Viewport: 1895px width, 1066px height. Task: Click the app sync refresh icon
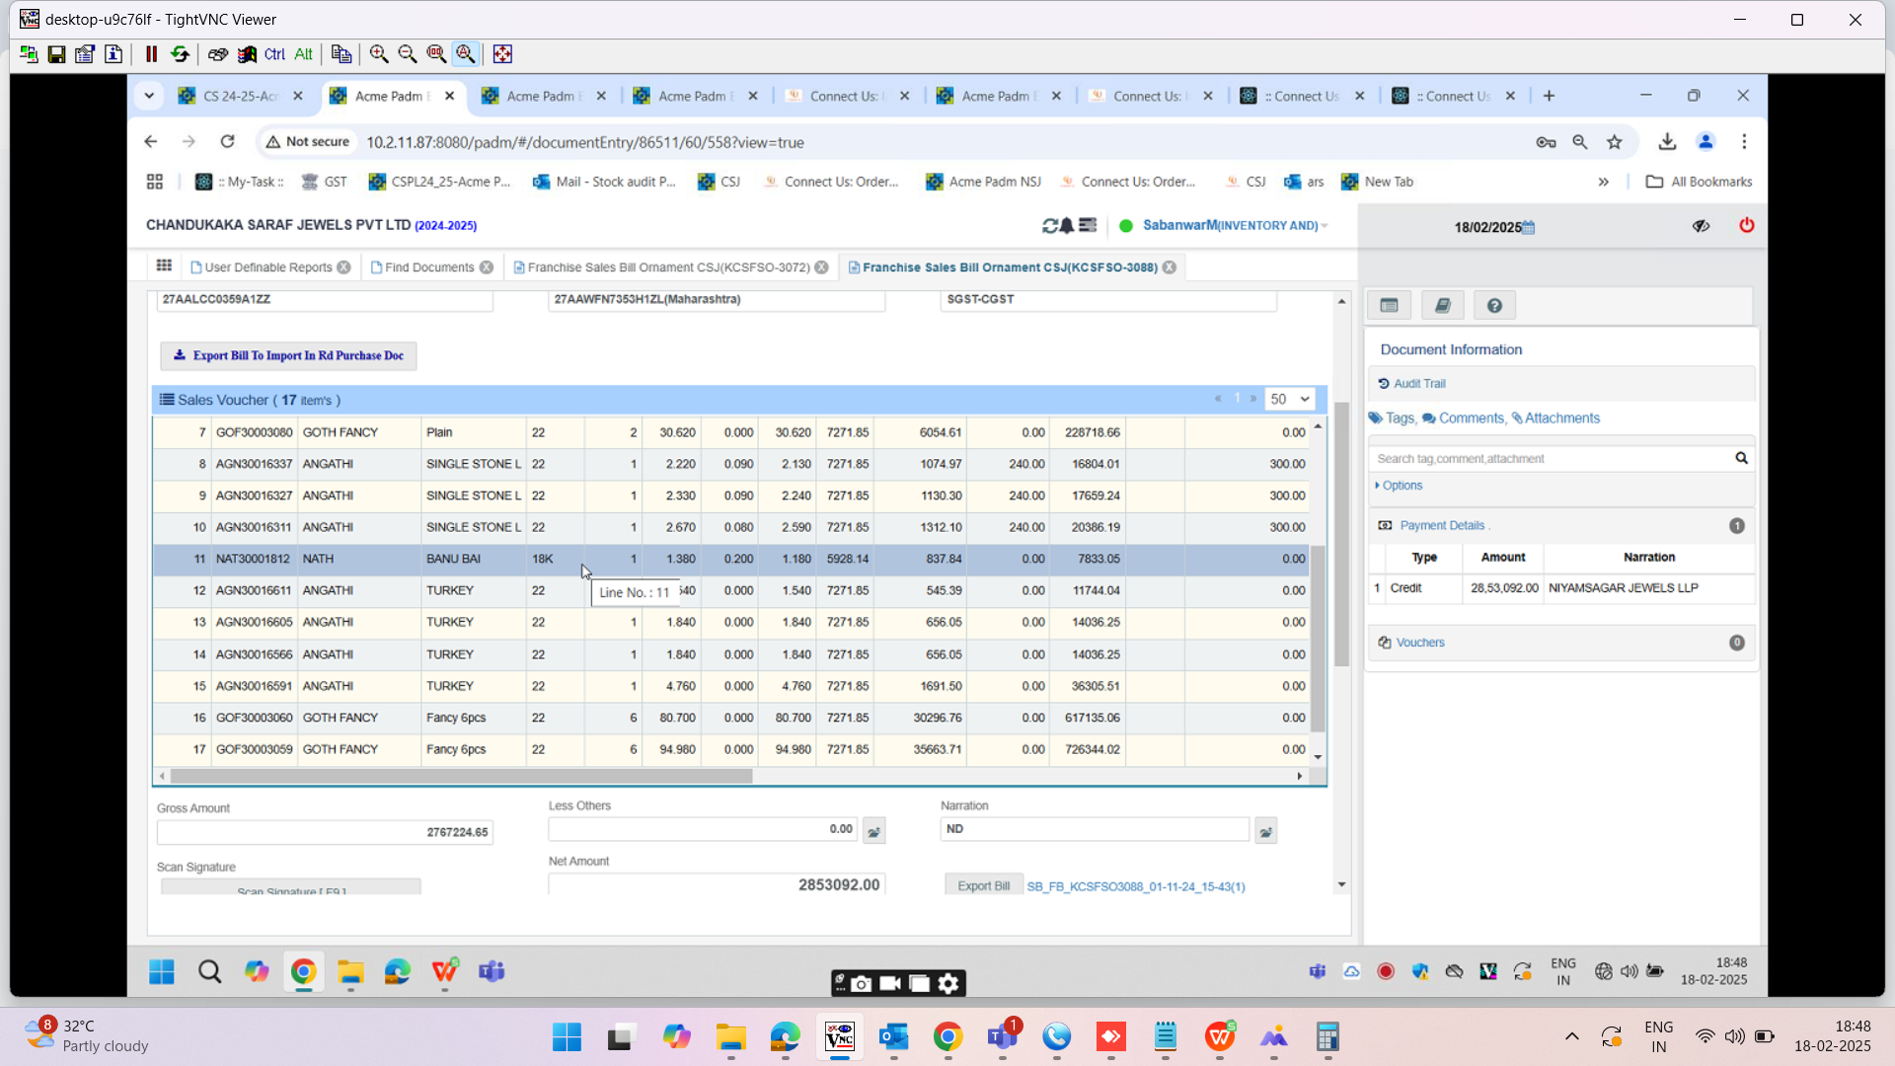click(1050, 226)
